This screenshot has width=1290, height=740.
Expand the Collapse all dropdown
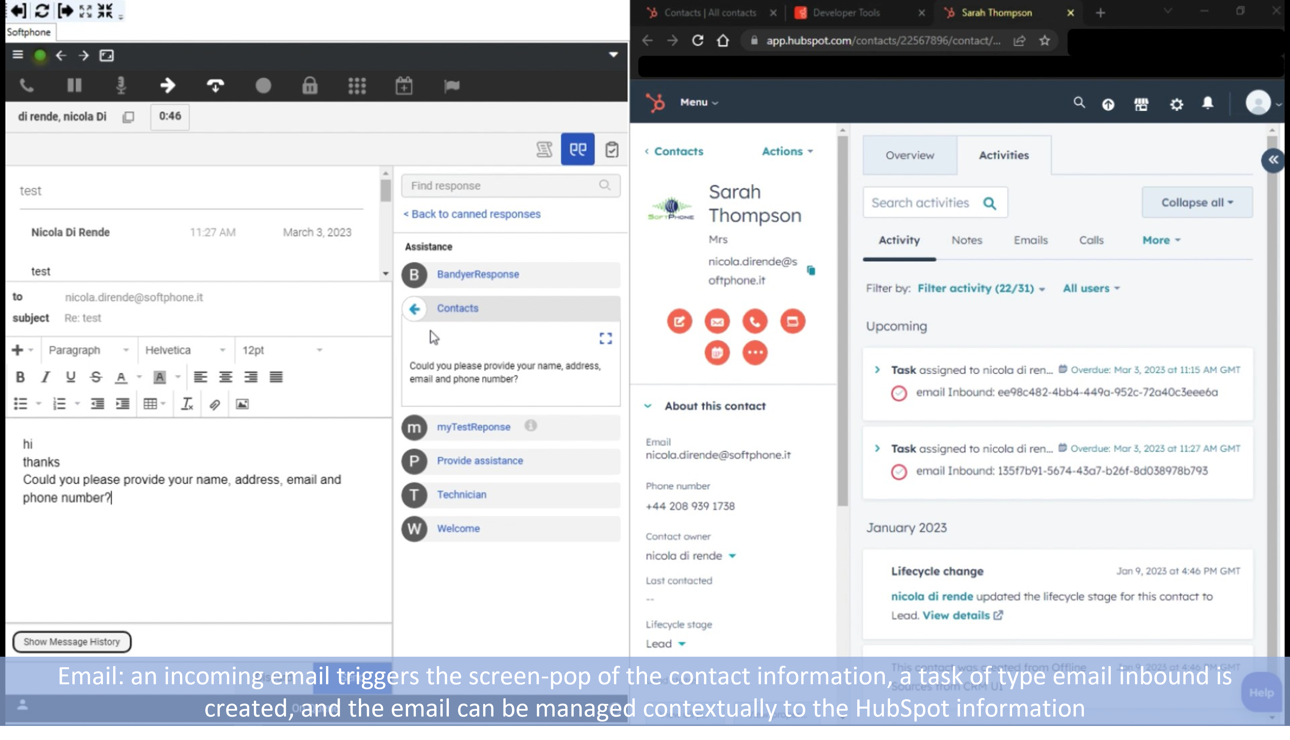click(x=1196, y=202)
